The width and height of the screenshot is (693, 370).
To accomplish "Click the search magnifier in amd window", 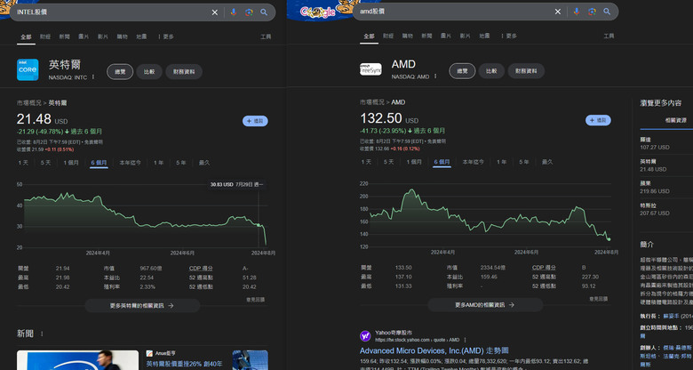I will point(607,12).
